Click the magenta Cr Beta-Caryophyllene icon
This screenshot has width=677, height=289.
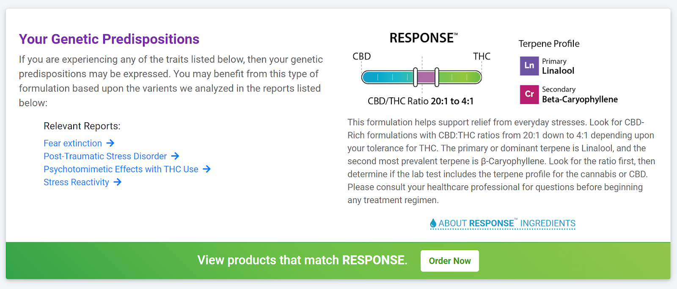[x=529, y=94]
